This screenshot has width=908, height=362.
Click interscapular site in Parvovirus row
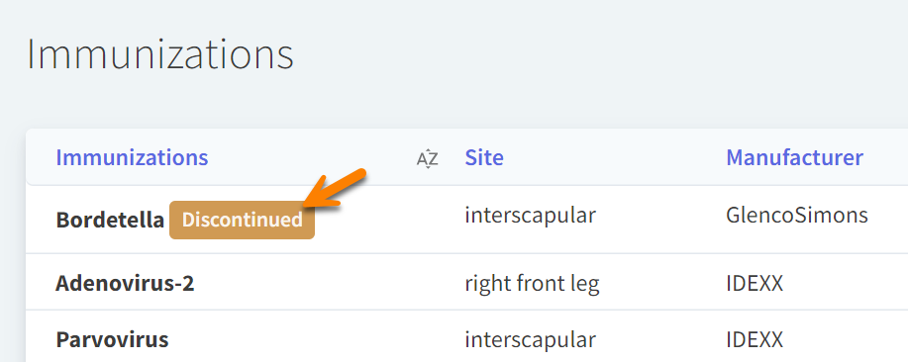tap(531, 339)
